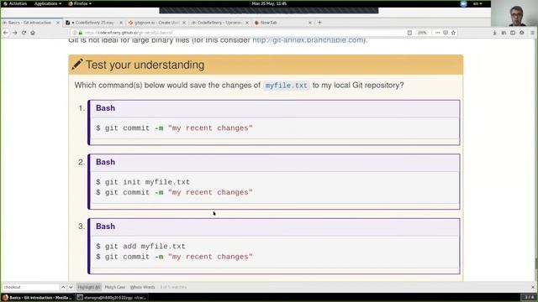Jump to previous find match
Screen dimensions: 538x302
click(x=63, y=287)
